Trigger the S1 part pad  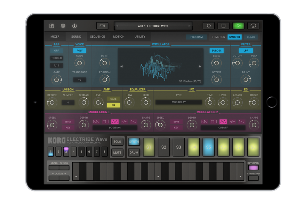[x=149, y=147]
